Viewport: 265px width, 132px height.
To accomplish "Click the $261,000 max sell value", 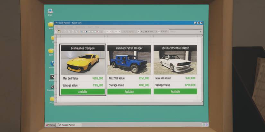I will pos(190,78).
